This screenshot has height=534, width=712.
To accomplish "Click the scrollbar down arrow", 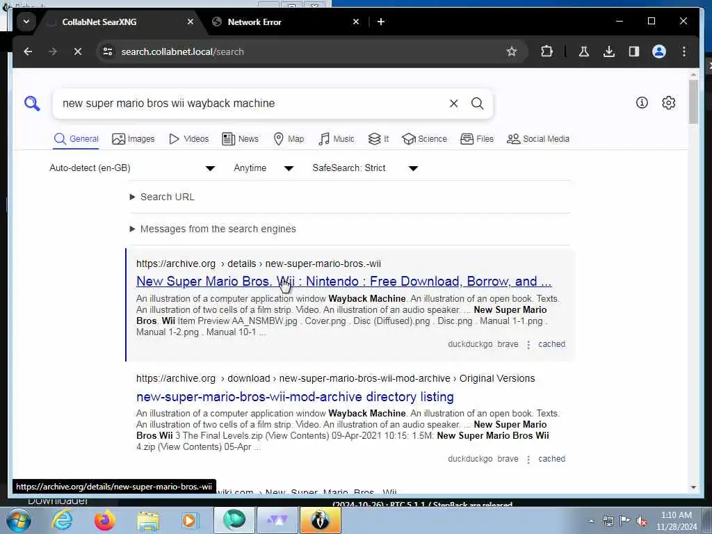I will point(693,487).
